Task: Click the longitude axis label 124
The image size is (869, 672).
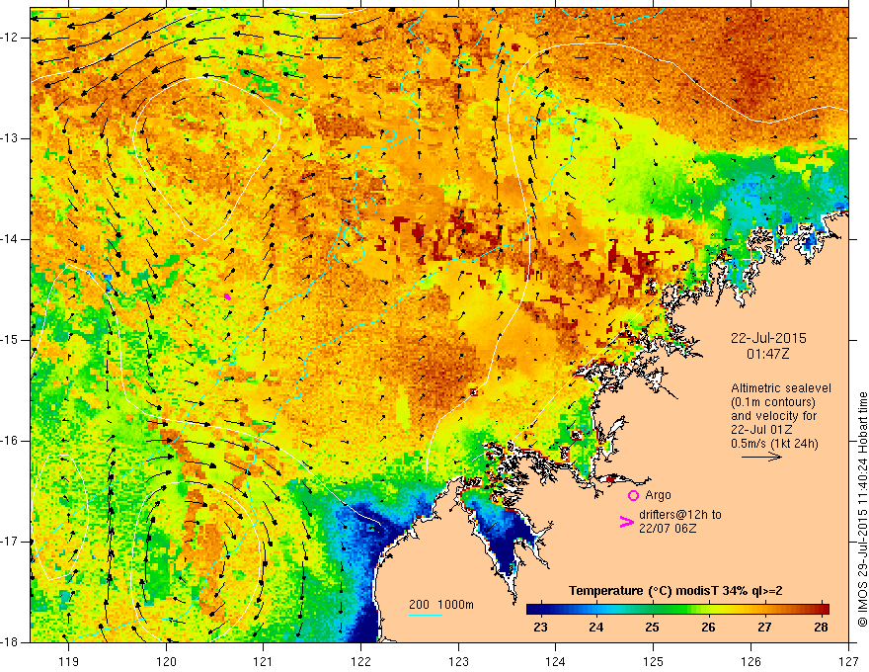Action: point(556,661)
